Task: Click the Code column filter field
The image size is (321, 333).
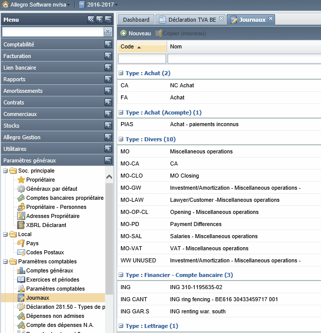Action: click(x=142, y=59)
